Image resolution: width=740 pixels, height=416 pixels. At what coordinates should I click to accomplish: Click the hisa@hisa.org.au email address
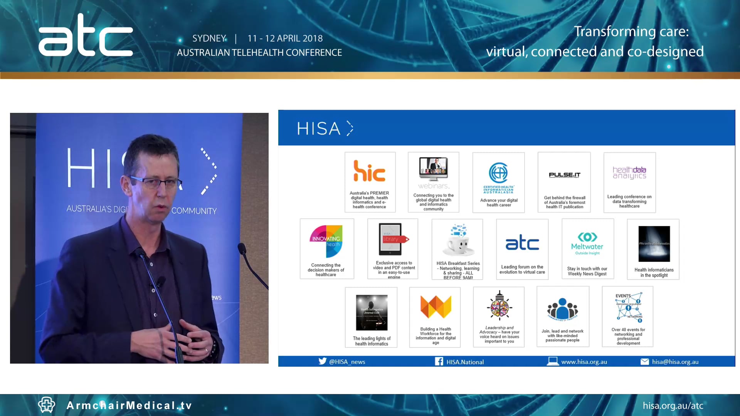pyautogui.click(x=675, y=362)
